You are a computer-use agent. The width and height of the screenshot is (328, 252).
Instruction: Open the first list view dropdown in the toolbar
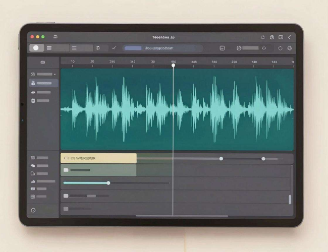click(x=57, y=48)
